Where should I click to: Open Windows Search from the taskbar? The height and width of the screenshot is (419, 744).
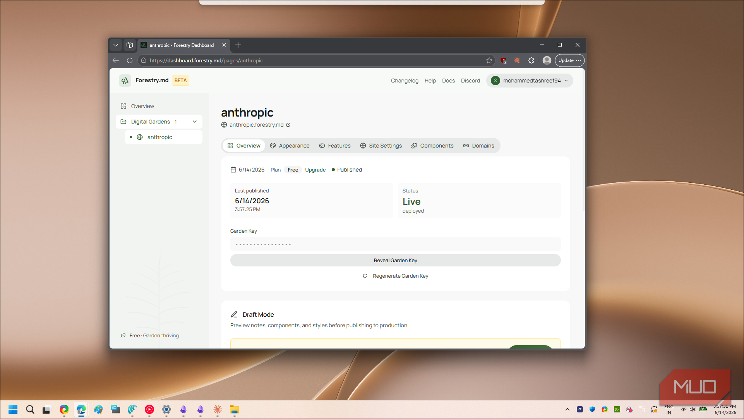click(x=30, y=409)
